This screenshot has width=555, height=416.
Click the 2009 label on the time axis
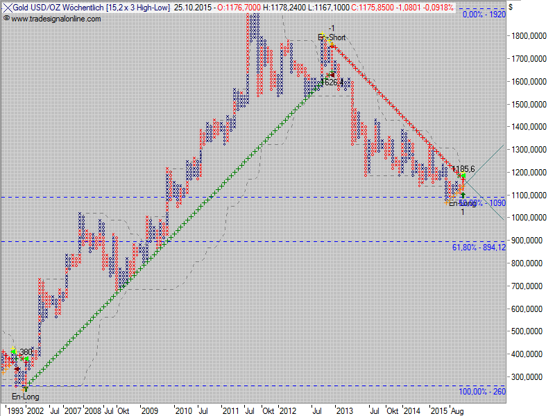[151, 410]
